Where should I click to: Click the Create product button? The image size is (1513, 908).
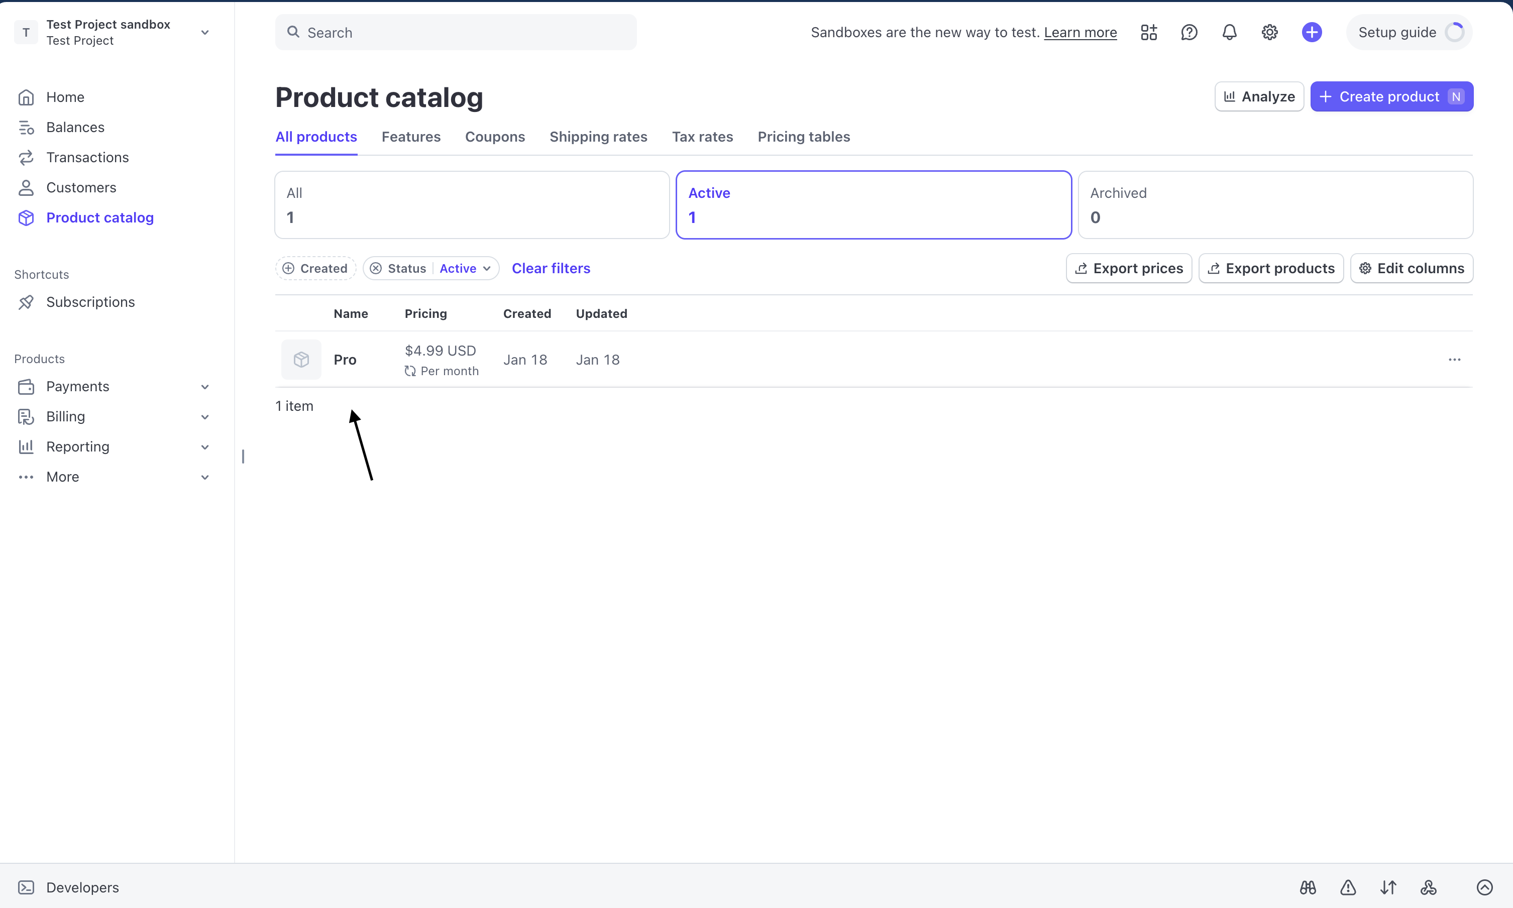(x=1390, y=96)
